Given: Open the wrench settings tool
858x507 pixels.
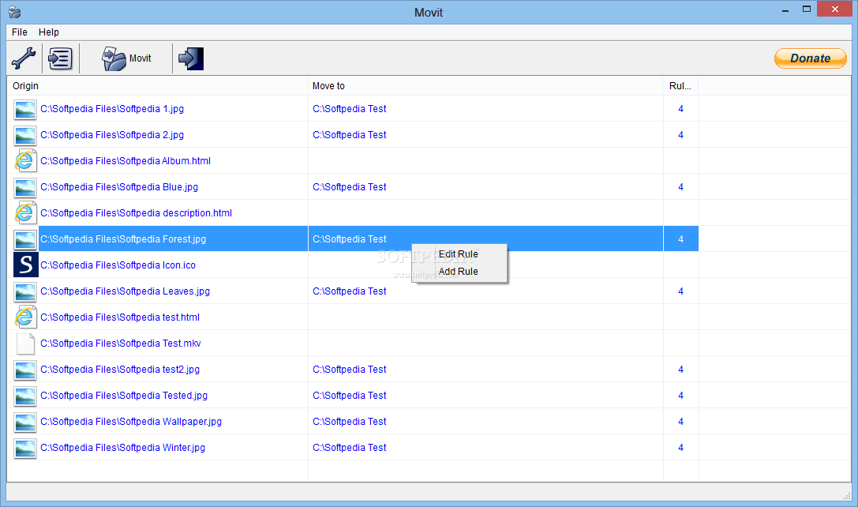Looking at the screenshot, I should (x=24, y=58).
